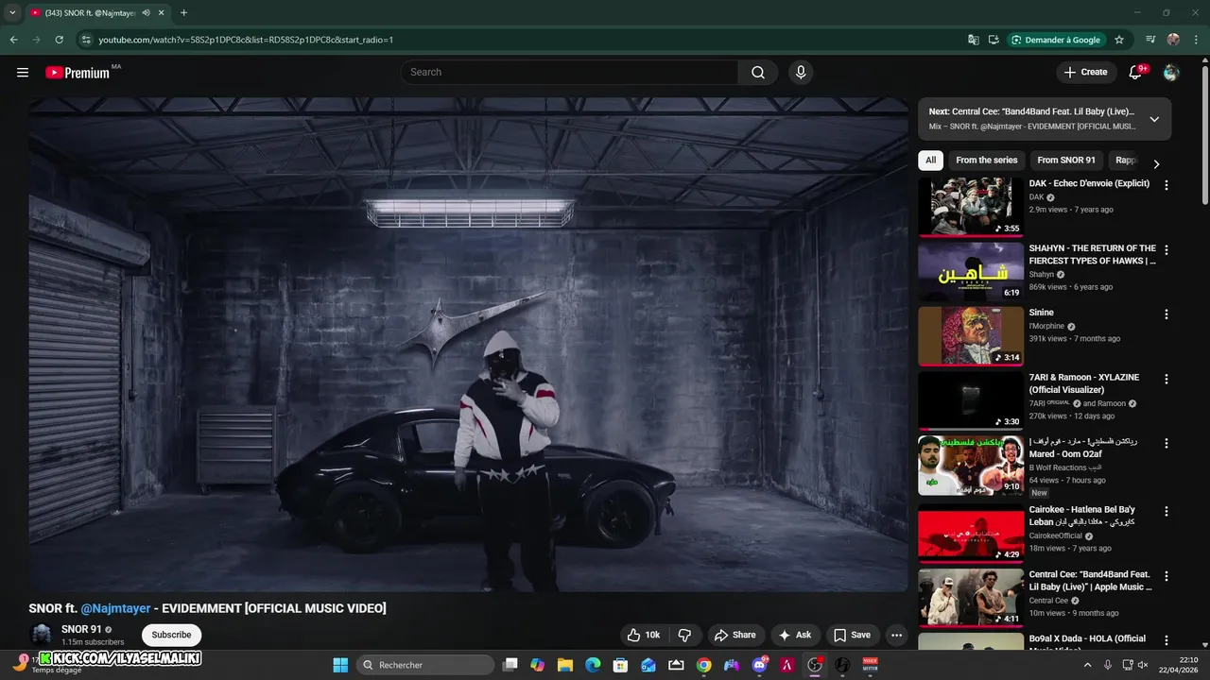The image size is (1210, 680).
Task: Open Discord from the taskbar
Action: (759, 665)
